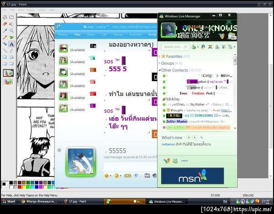Switch to the Chrome Manga taskbar button
274x214 pixels.
(39, 201)
